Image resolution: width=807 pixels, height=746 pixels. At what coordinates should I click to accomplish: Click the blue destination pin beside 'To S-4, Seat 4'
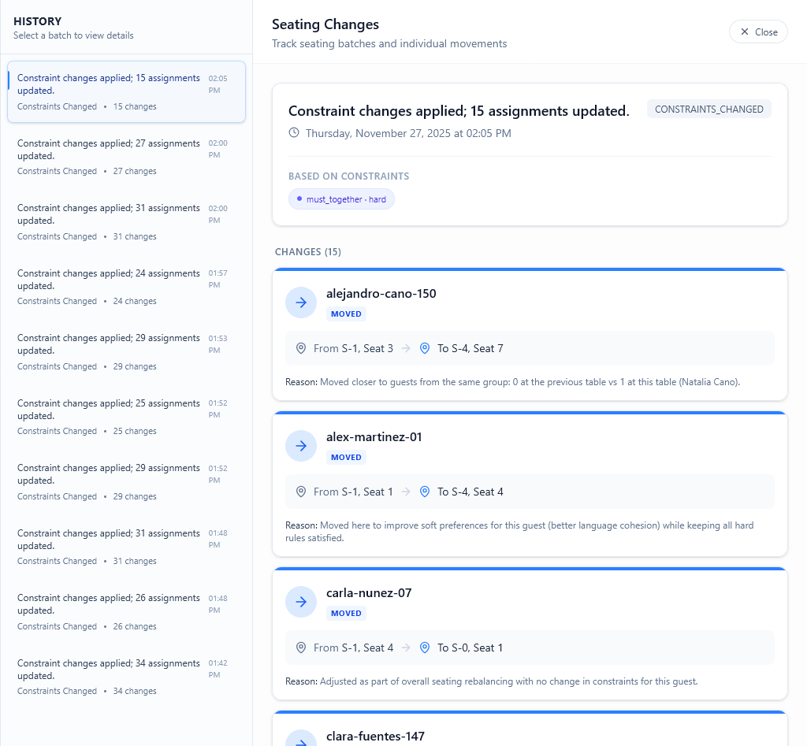pos(425,492)
